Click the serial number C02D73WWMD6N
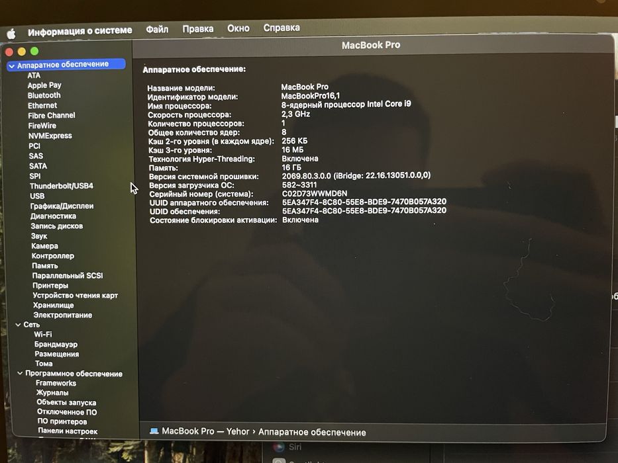Screen dimensions: 618x463 (315, 193)
